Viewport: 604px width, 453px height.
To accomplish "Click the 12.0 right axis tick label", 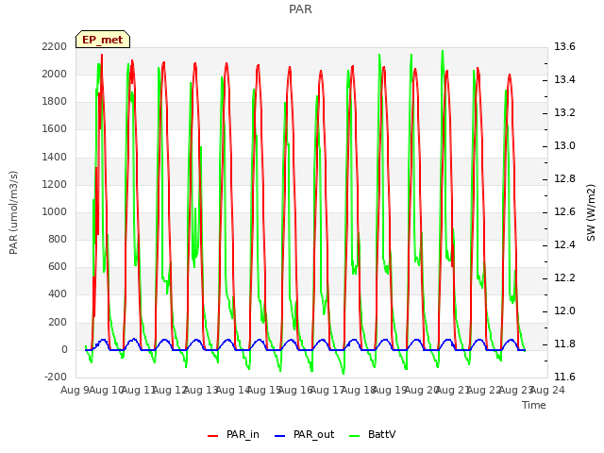I will pyautogui.click(x=564, y=310).
